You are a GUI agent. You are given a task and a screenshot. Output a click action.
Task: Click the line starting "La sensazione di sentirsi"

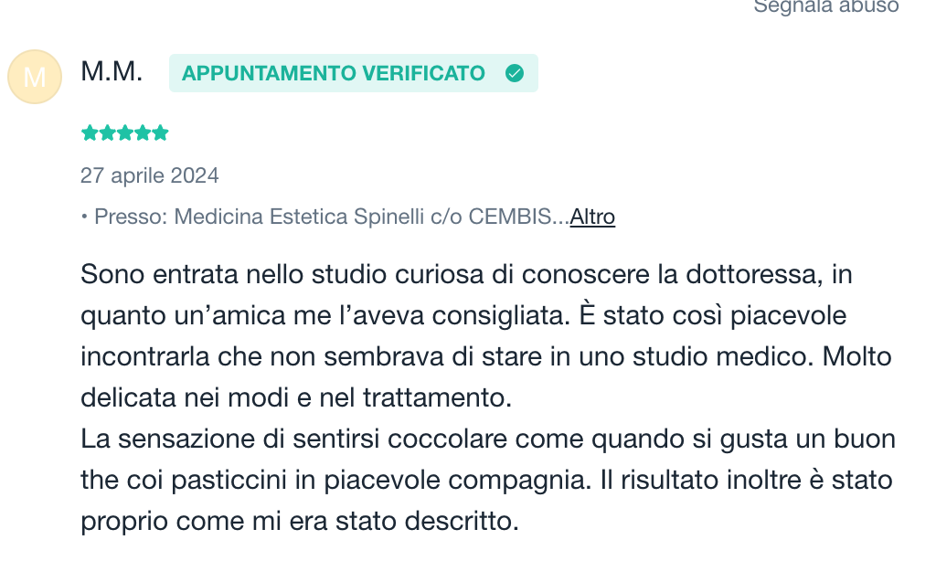tap(487, 439)
